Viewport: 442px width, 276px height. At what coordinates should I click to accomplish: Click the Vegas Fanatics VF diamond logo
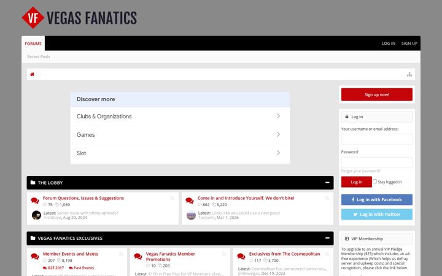tap(33, 18)
